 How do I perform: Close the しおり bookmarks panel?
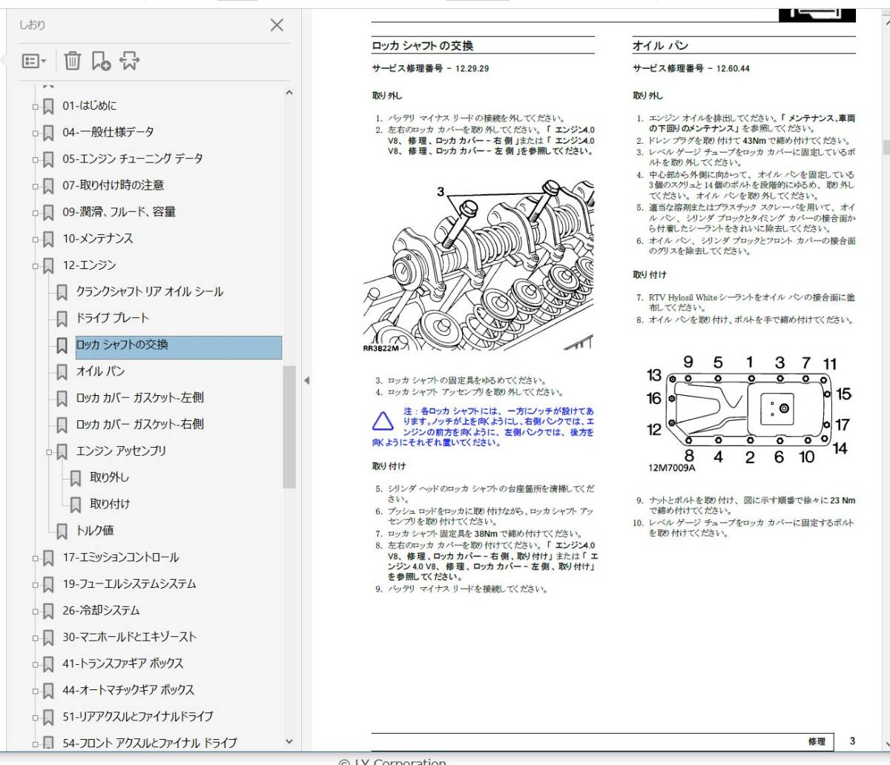click(277, 25)
